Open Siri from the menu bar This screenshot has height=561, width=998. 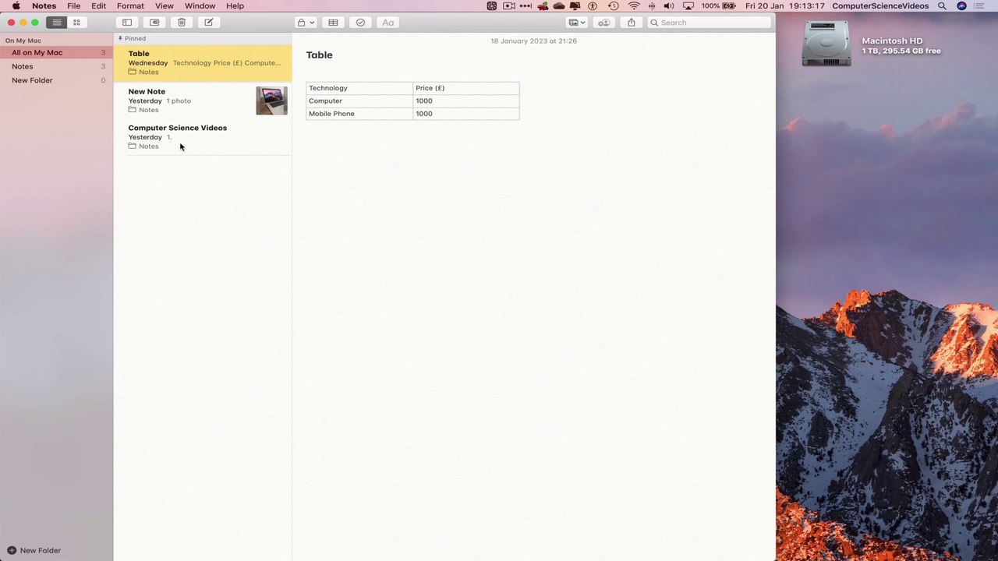click(x=961, y=5)
